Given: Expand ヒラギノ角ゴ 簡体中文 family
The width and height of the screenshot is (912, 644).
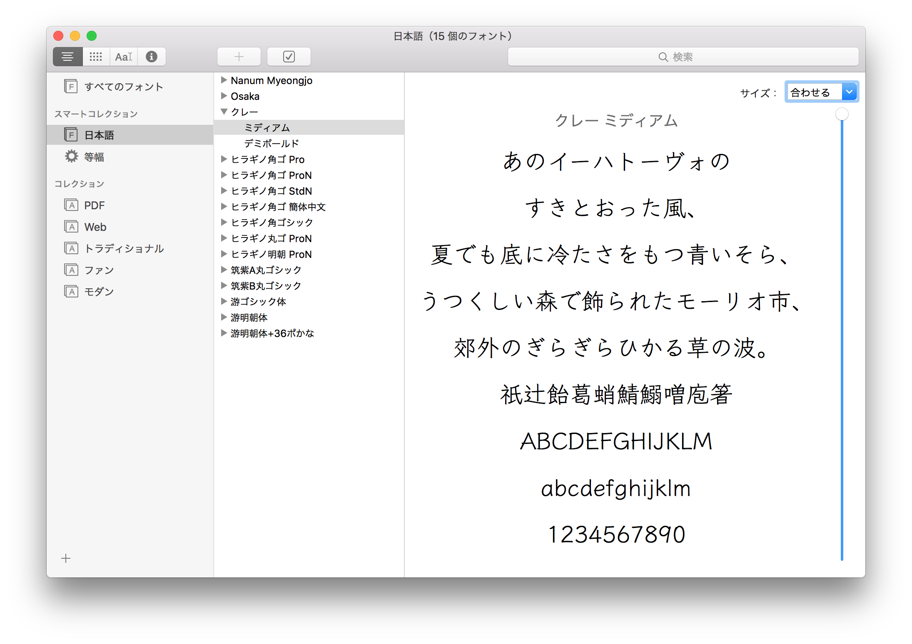Looking at the screenshot, I should click(x=224, y=206).
